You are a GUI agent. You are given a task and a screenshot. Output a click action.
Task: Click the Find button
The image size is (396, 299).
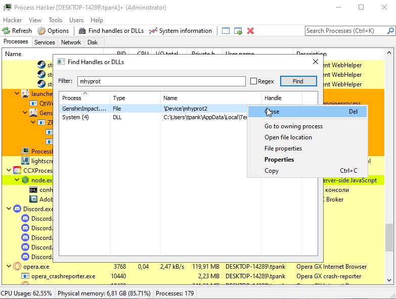(298, 81)
